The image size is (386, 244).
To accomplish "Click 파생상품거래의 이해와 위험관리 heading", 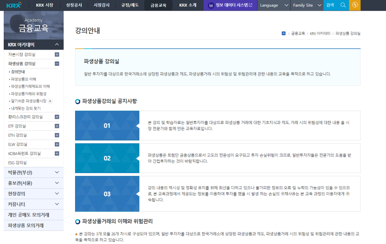I will tap(117, 221).
